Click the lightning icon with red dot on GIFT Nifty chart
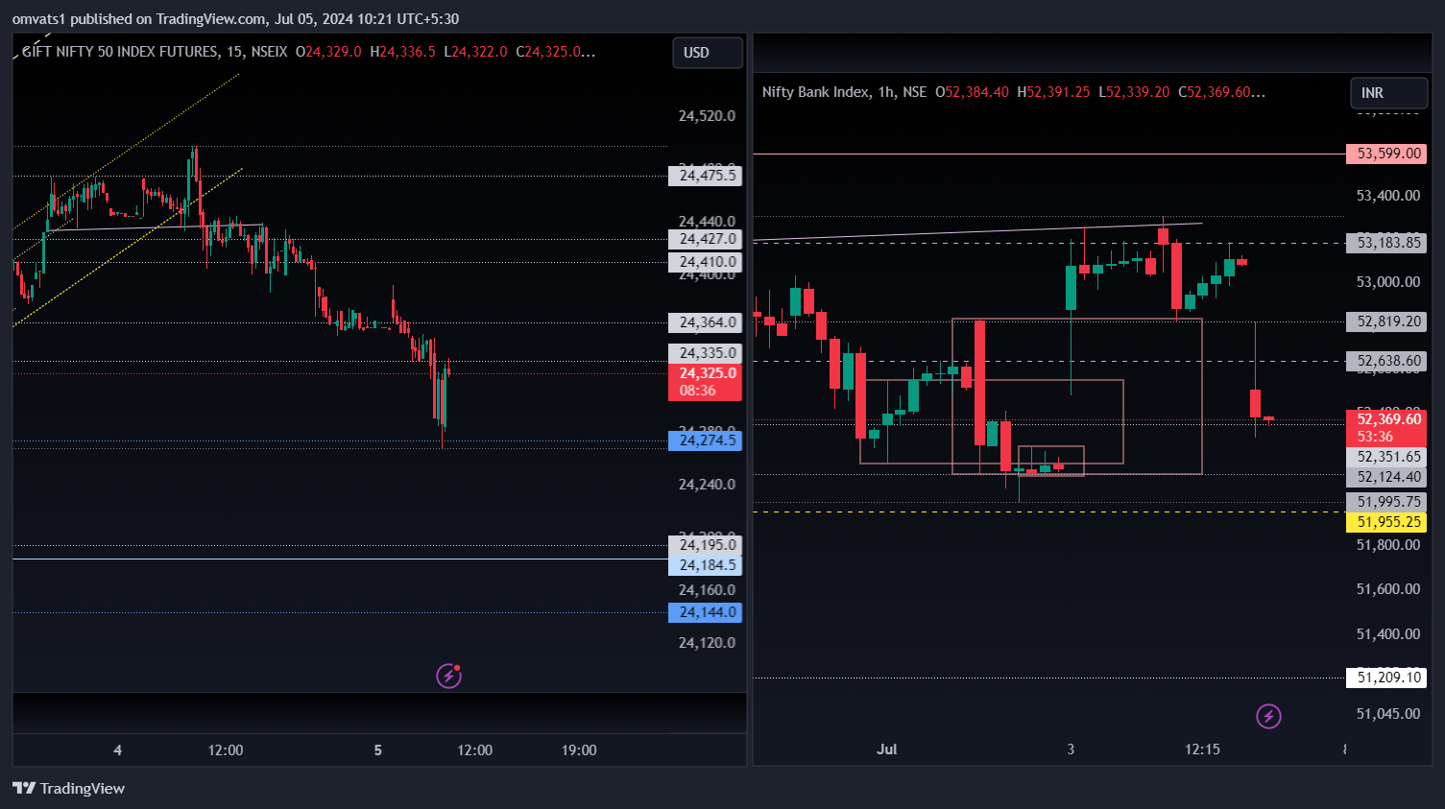 (448, 676)
